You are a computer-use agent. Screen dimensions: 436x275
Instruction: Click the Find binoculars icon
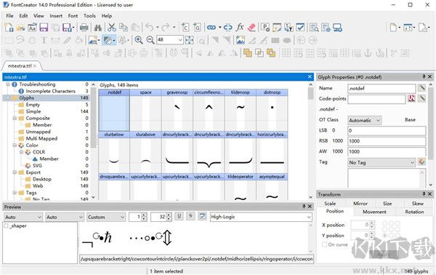click(98, 27)
